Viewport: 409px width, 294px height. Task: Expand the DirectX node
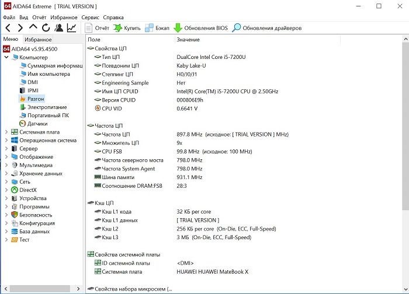pos(6,190)
